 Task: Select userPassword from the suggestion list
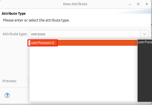(x=43, y=43)
